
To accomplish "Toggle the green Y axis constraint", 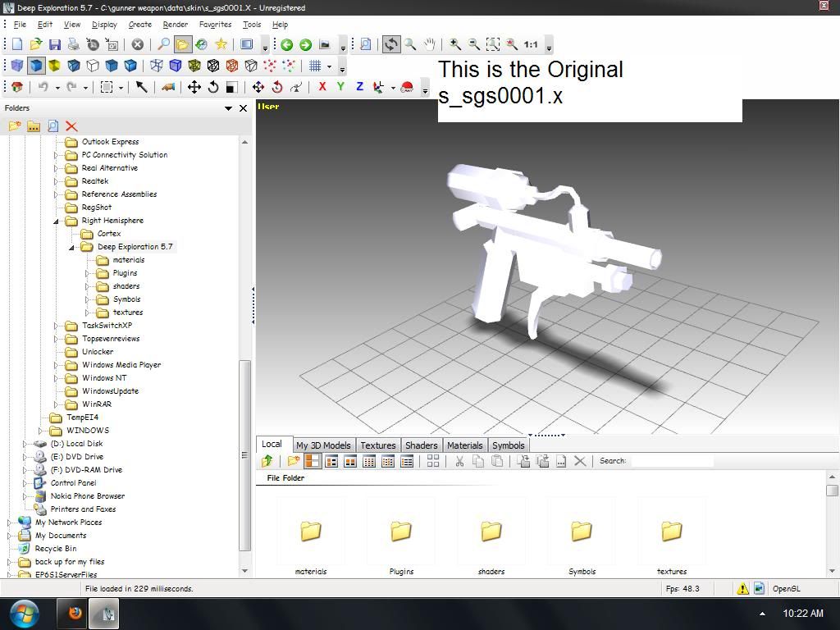I will tap(340, 87).
